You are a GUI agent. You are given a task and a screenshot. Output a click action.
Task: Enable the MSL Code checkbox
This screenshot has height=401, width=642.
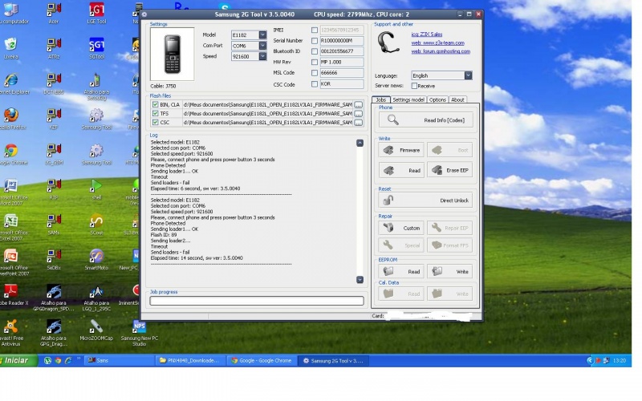pyautogui.click(x=315, y=73)
